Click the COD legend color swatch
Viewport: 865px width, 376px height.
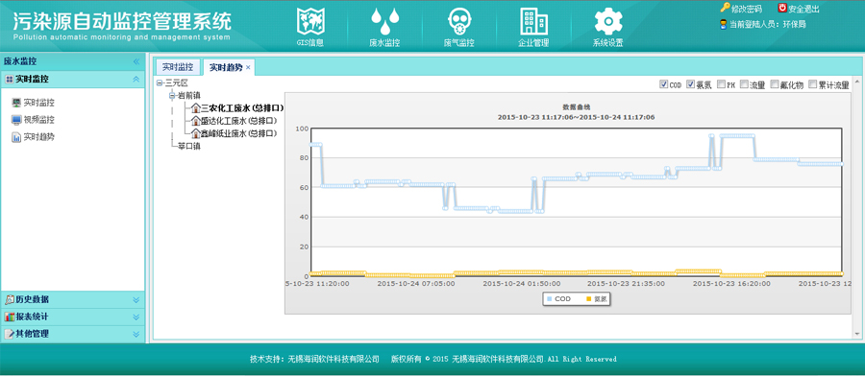pos(550,299)
